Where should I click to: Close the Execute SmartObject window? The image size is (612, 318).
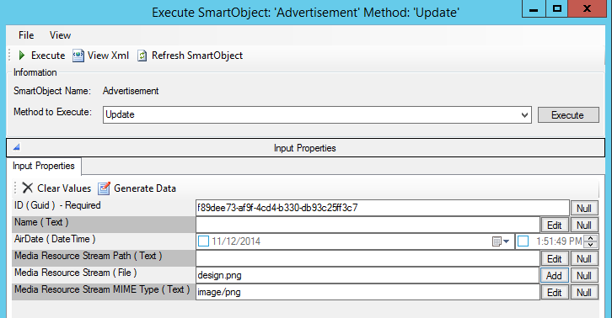[x=587, y=8]
